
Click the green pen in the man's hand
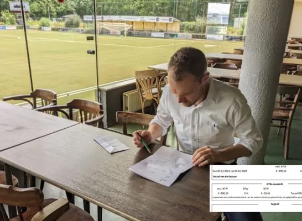pyautogui.click(x=144, y=143)
